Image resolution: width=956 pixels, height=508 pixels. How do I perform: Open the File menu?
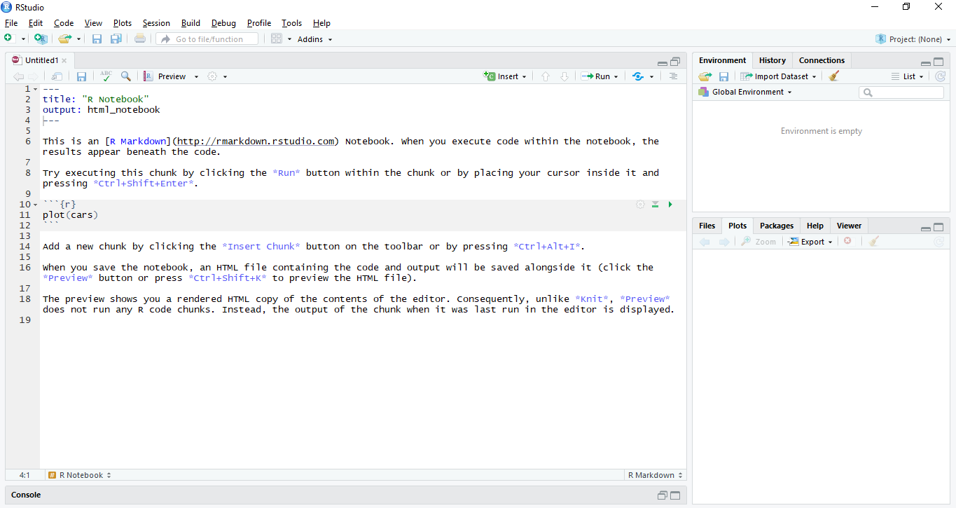11,23
